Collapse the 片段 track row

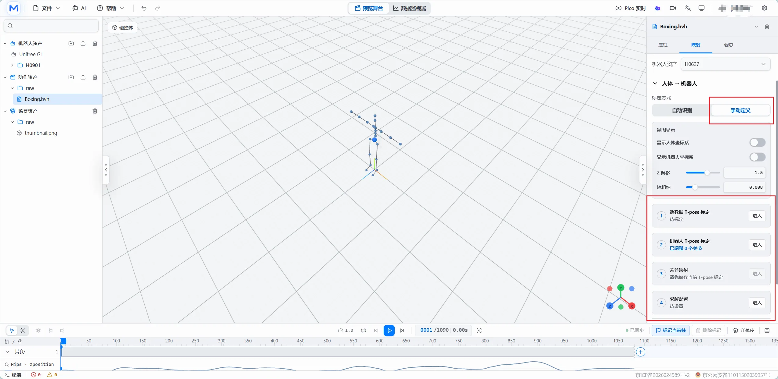[x=7, y=352]
